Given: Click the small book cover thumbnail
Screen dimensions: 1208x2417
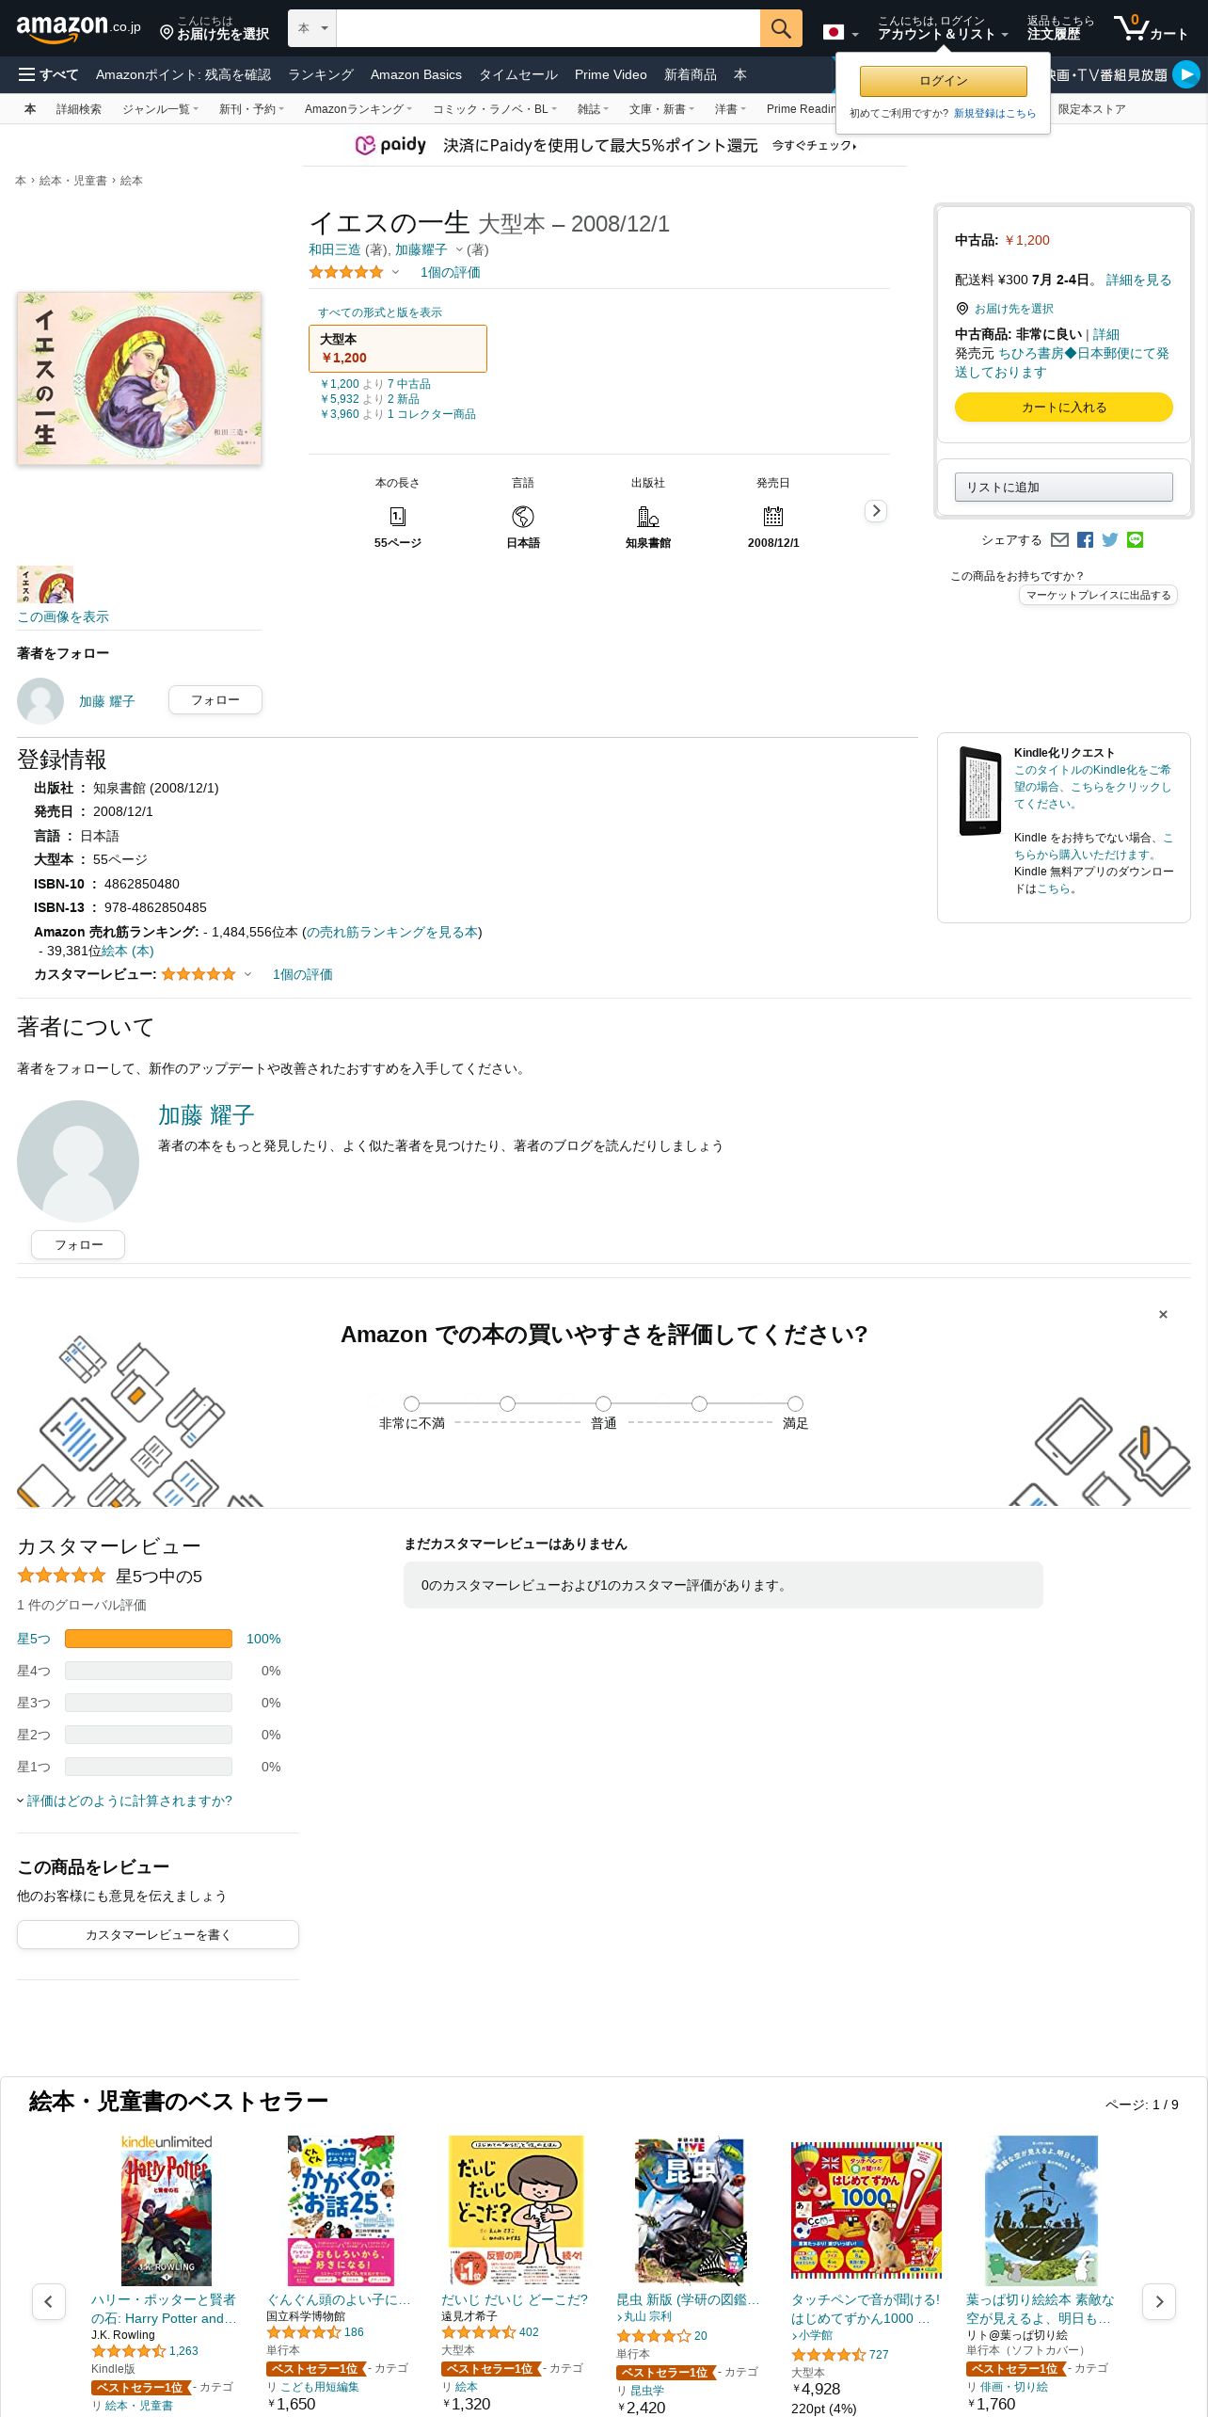Looking at the screenshot, I should click(x=45, y=584).
